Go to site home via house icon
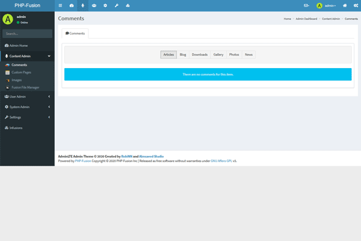Screen dimensions: 361x241 click(345, 5)
